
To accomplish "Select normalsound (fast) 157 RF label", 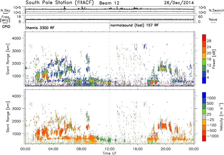I will (x=134, y=25).
